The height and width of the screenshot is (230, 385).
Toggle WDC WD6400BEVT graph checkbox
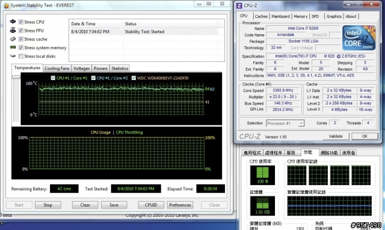(134, 78)
